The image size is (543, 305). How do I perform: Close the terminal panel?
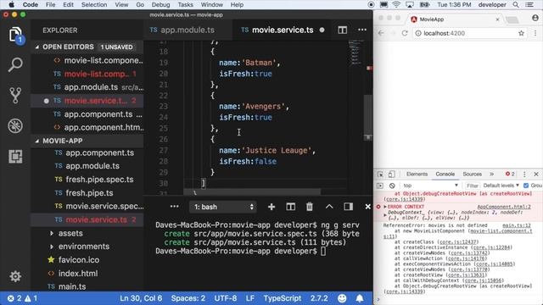pos(367,207)
